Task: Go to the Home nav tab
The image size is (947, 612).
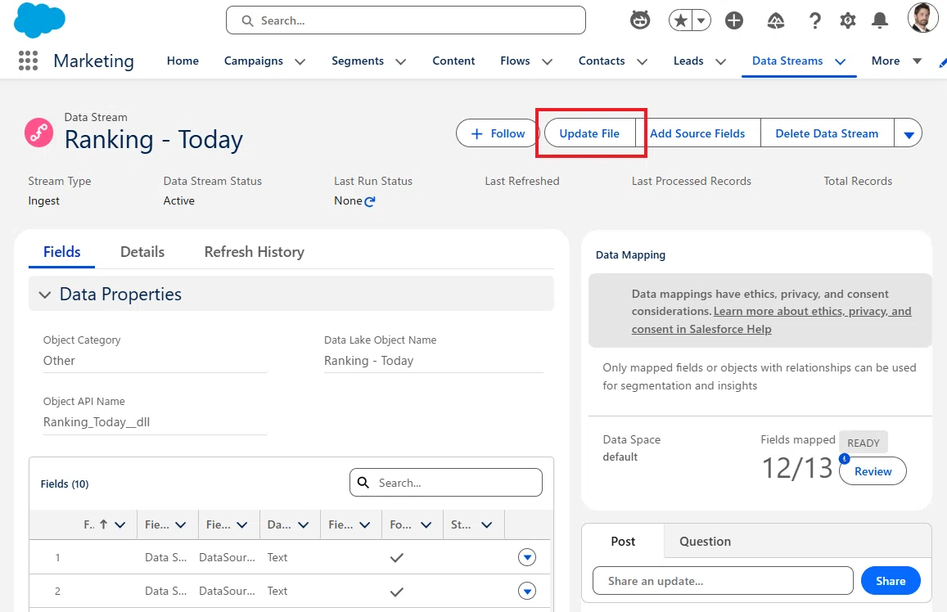Action: 183,61
